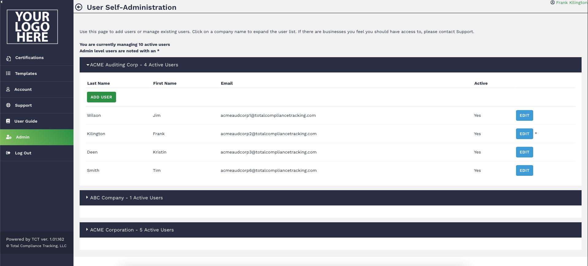Click the YOUR LOGO HERE image
Screen dimensions: 588x266
[32, 27]
